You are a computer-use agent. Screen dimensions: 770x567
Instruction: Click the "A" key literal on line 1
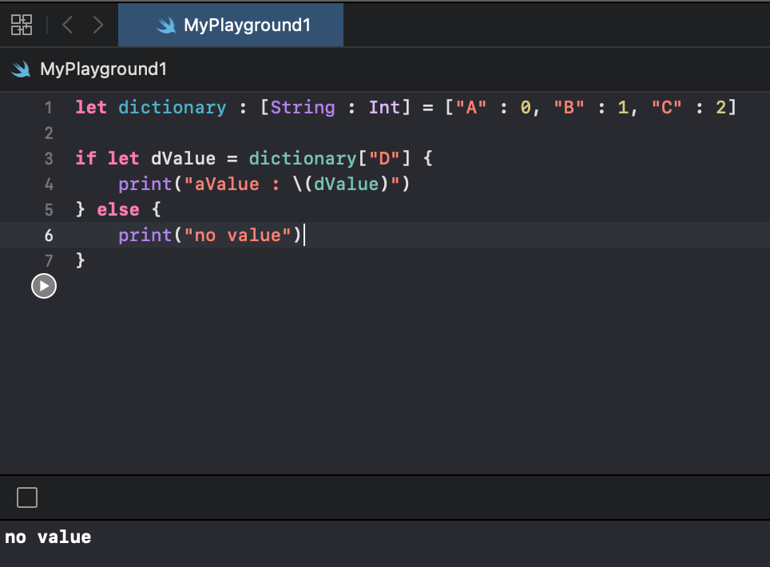pyautogui.click(x=471, y=108)
